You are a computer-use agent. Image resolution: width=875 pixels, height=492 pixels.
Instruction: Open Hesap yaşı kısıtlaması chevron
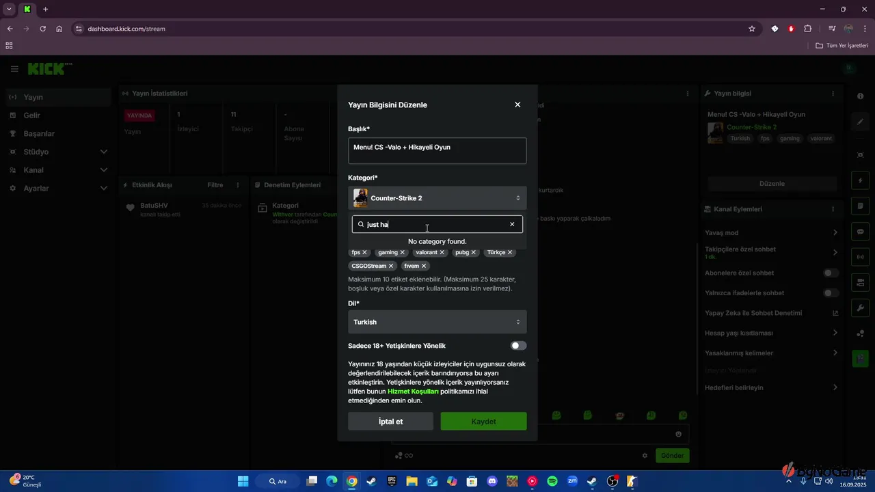point(835,333)
